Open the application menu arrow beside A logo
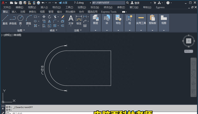Image resolution: width=198 pixels, height=114 pixels. point(6,3)
